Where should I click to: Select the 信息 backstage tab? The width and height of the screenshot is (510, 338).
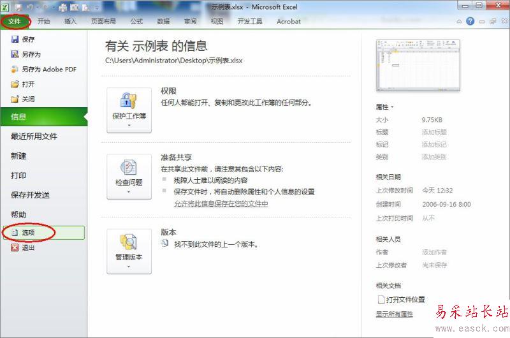[44, 117]
